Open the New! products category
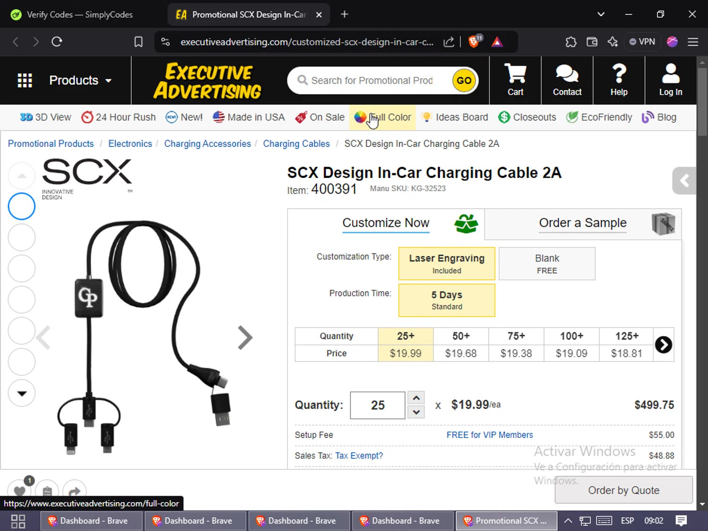Screen dimensions: 708x531 (x=184, y=117)
